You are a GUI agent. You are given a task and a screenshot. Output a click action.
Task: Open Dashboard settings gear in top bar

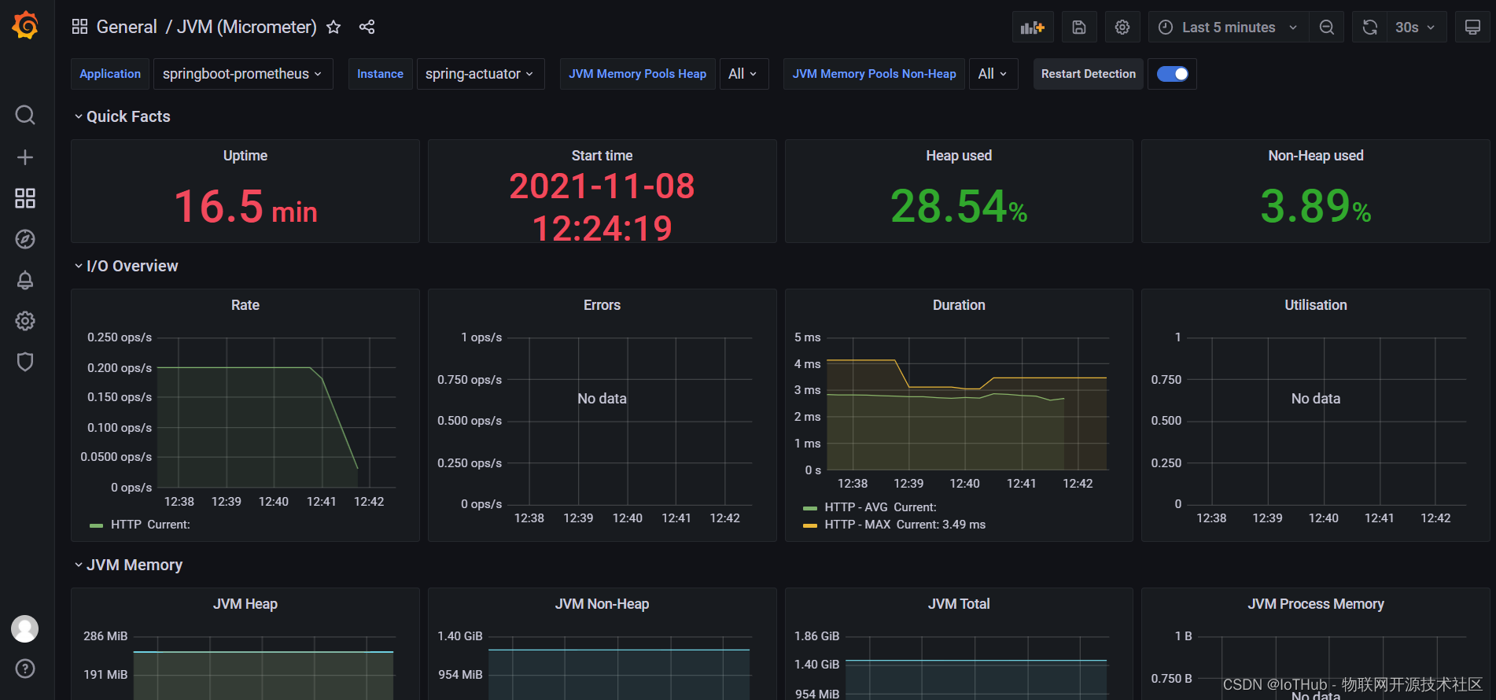pos(1122,28)
